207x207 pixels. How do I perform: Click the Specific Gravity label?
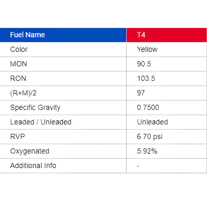35,108
